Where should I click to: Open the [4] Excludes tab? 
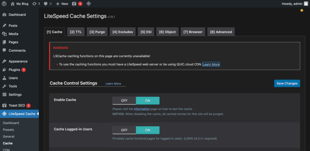click(x=122, y=32)
